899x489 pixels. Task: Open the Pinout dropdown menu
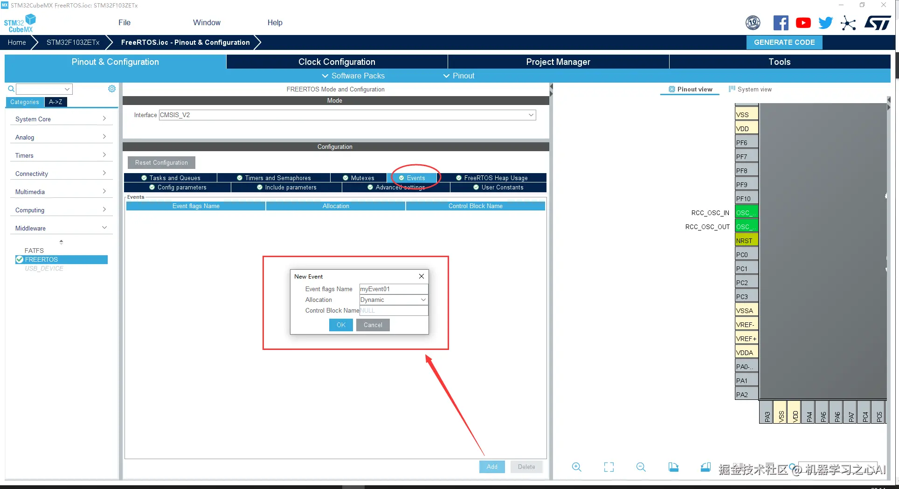tap(459, 76)
